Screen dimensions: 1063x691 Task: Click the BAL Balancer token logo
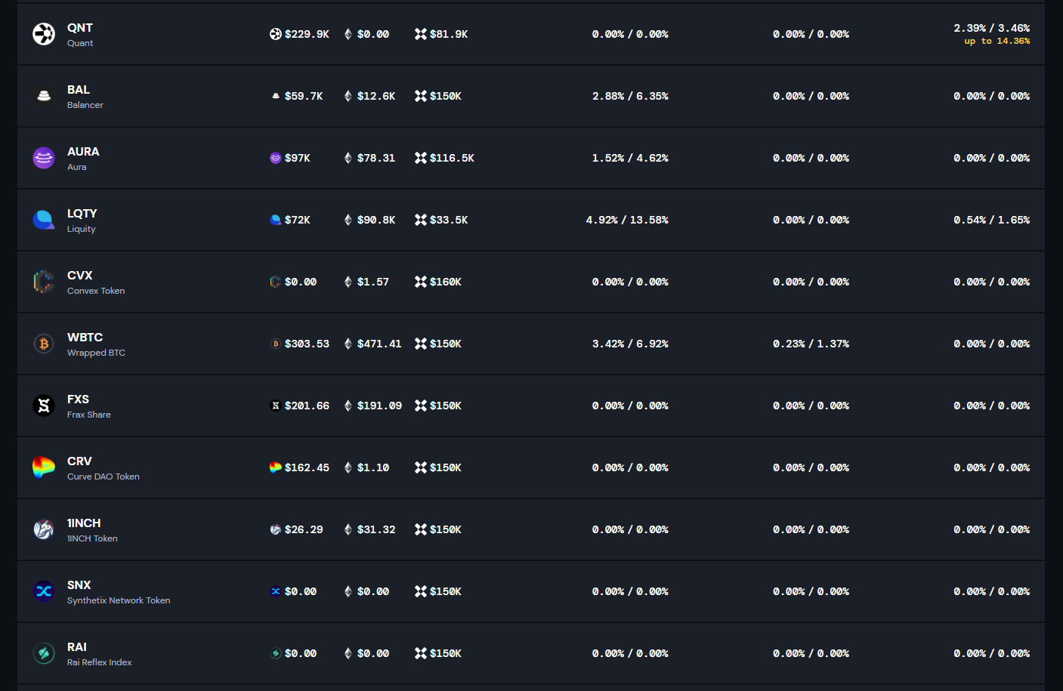pyautogui.click(x=44, y=96)
